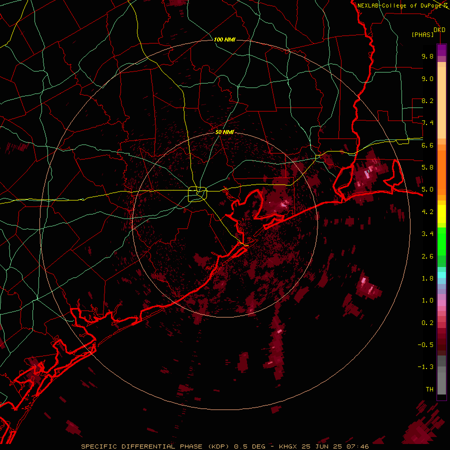The width and height of the screenshot is (450, 450).
Task: Click the -1.3 value on the color scale
Action: pyautogui.click(x=425, y=367)
